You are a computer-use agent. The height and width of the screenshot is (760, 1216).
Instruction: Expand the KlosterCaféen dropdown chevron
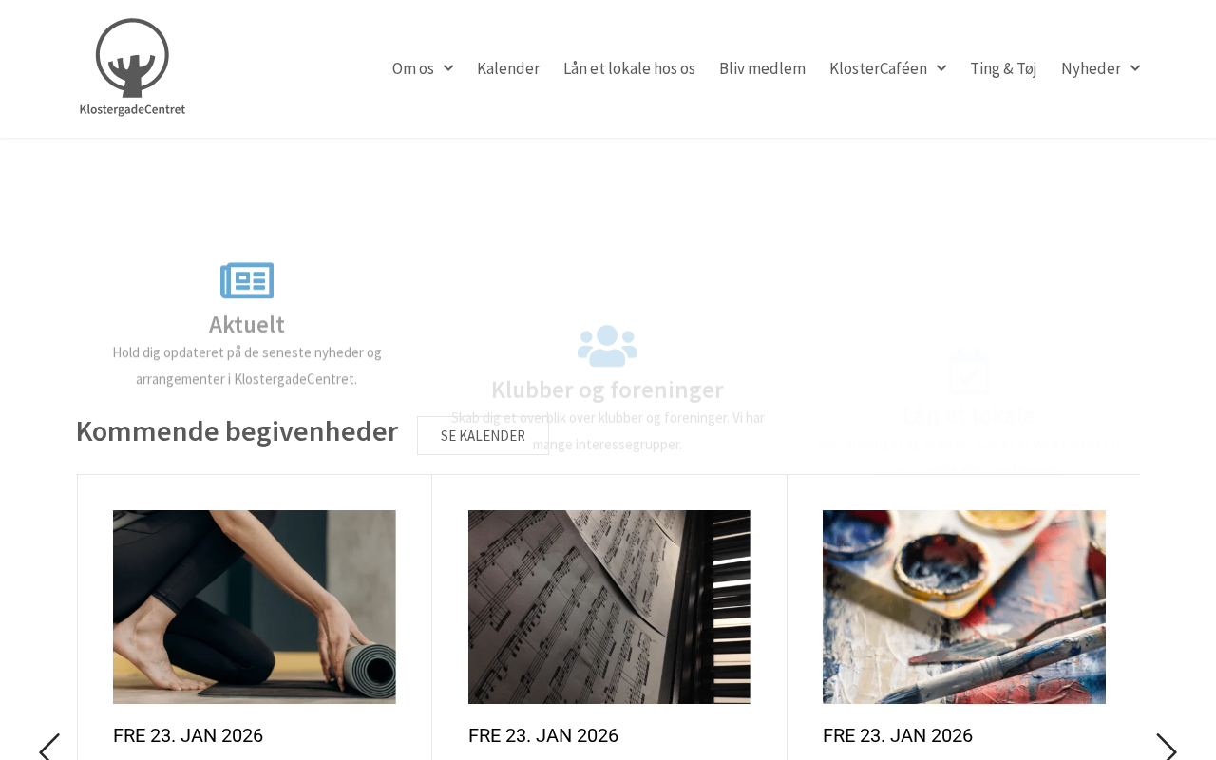tap(941, 68)
